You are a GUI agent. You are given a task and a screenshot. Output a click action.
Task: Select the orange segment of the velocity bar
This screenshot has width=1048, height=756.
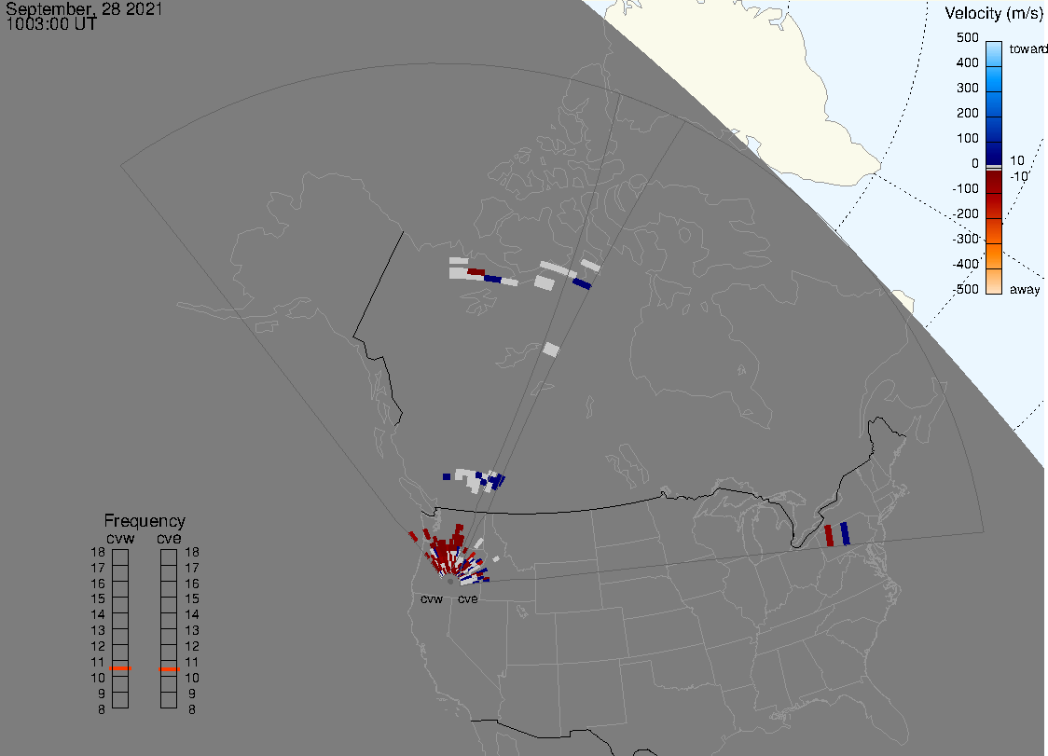[x=994, y=254]
